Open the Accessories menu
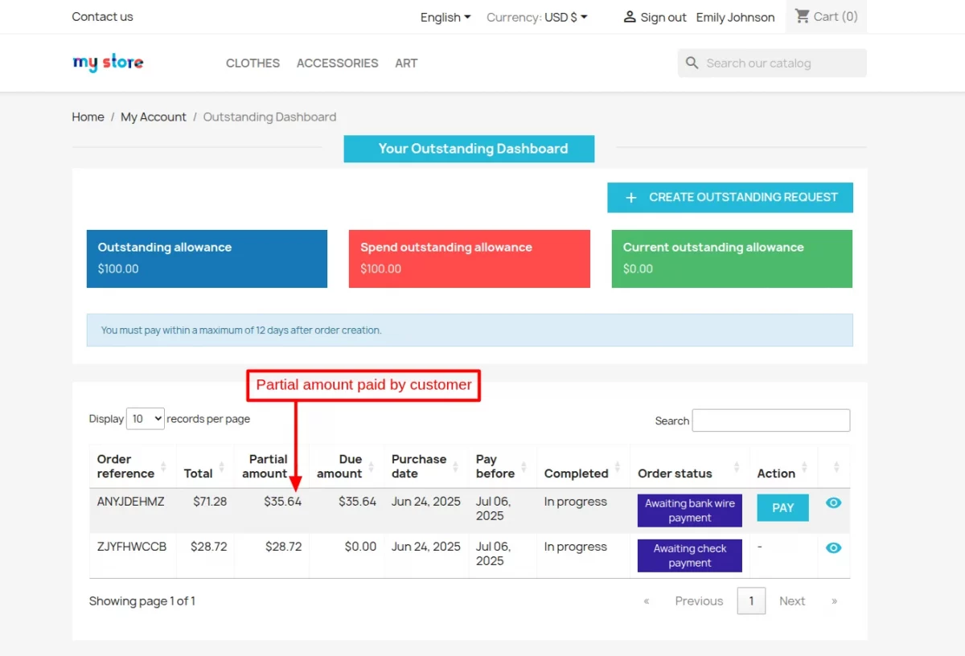The image size is (965, 656). 337,63
